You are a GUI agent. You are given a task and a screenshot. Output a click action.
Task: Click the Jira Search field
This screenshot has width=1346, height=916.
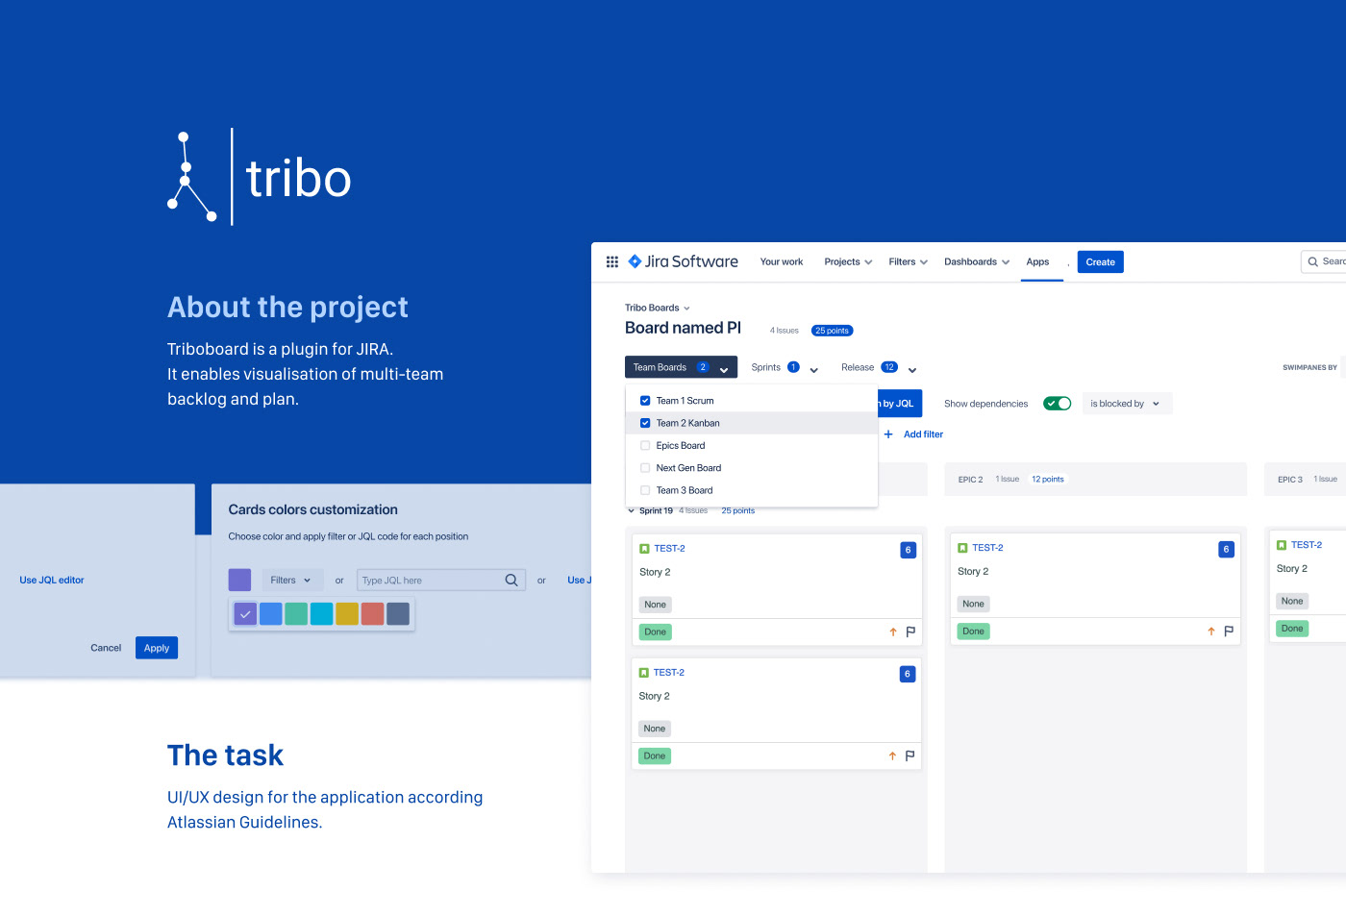coord(1324,261)
